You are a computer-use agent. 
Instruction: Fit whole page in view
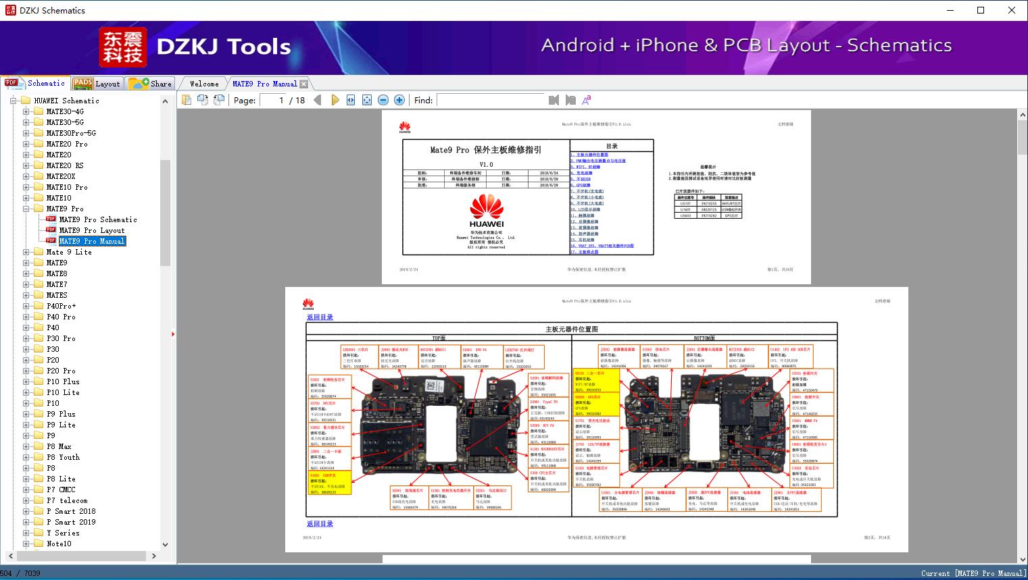click(367, 100)
